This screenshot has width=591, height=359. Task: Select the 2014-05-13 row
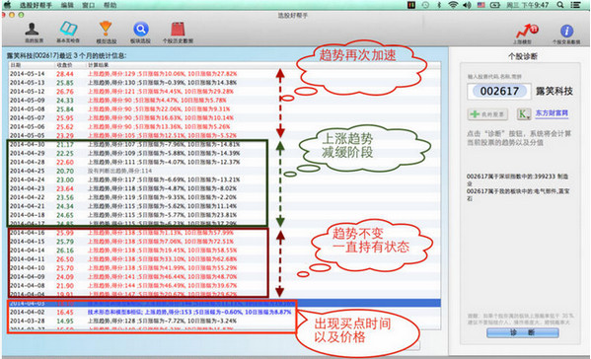[225, 83]
